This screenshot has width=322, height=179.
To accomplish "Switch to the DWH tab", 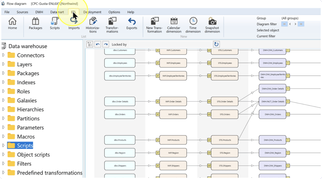I will [x=39, y=12].
